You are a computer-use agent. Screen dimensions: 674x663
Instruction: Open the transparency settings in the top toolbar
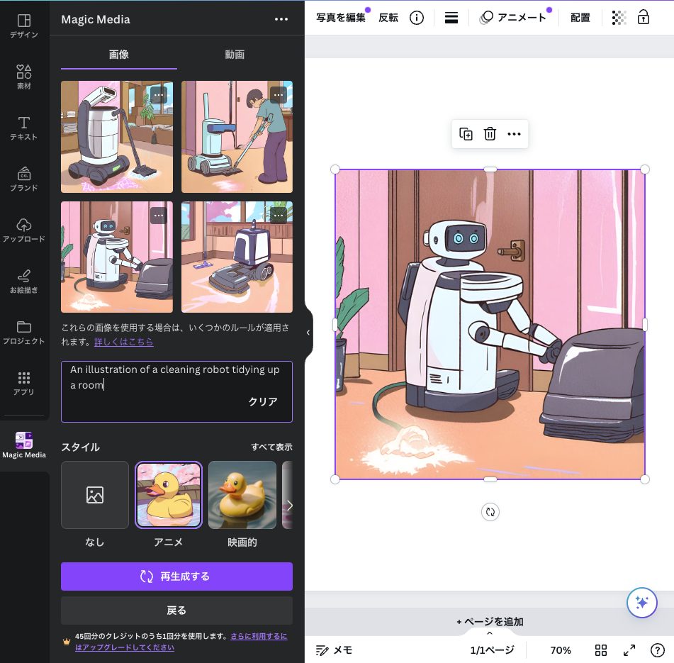pyautogui.click(x=619, y=17)
